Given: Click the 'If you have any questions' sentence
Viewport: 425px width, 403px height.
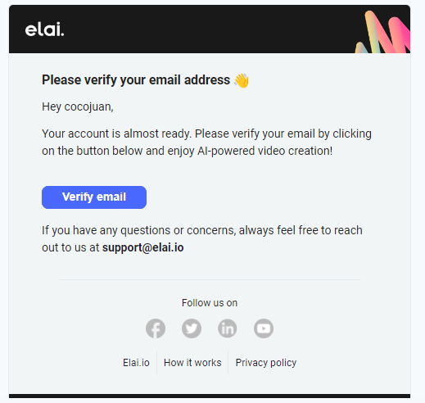Looking at the screenshot, I should [202, 239].
